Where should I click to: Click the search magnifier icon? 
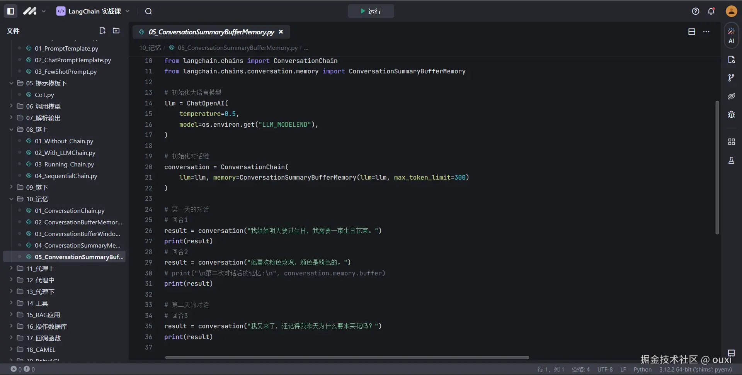click(148, 11)
